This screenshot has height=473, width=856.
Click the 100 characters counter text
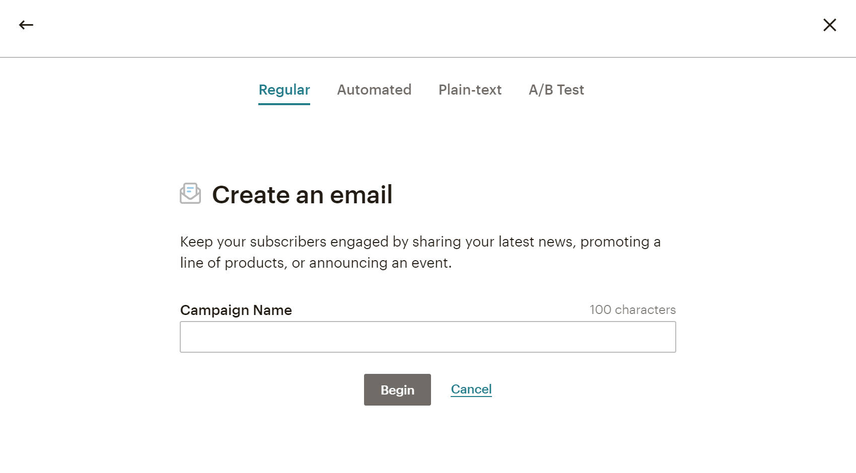[632, 309]
